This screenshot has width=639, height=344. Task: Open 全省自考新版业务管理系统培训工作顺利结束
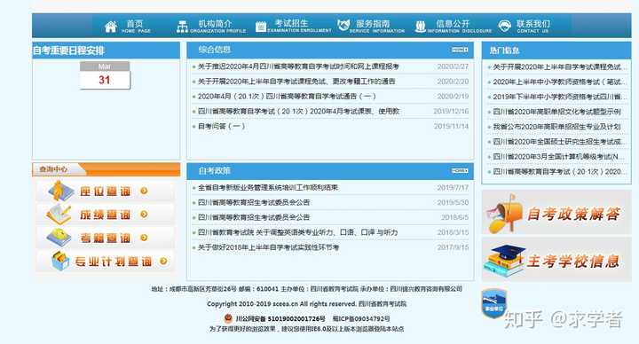point(268,188)
